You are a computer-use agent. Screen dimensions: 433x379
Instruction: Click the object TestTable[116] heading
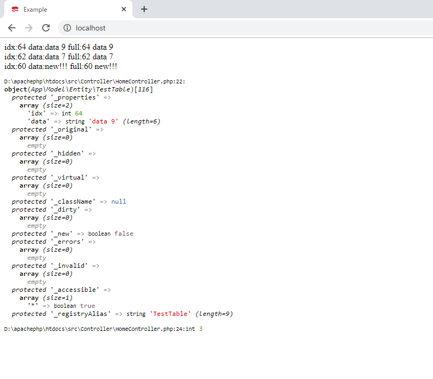[x=78, y=89]
